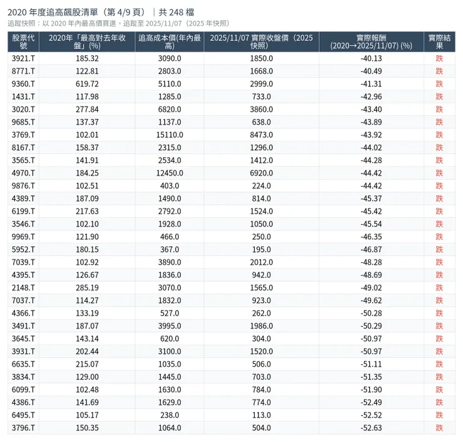This screenshot has width=463, height=442.
Task: Click the value 277.84 in the 3020.T row
Action: pyautogui.click(x=87, y=110)
